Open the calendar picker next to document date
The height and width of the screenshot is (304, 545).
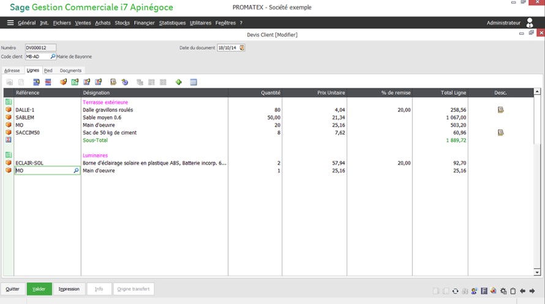pyautogui.click(x=242, y=48)
